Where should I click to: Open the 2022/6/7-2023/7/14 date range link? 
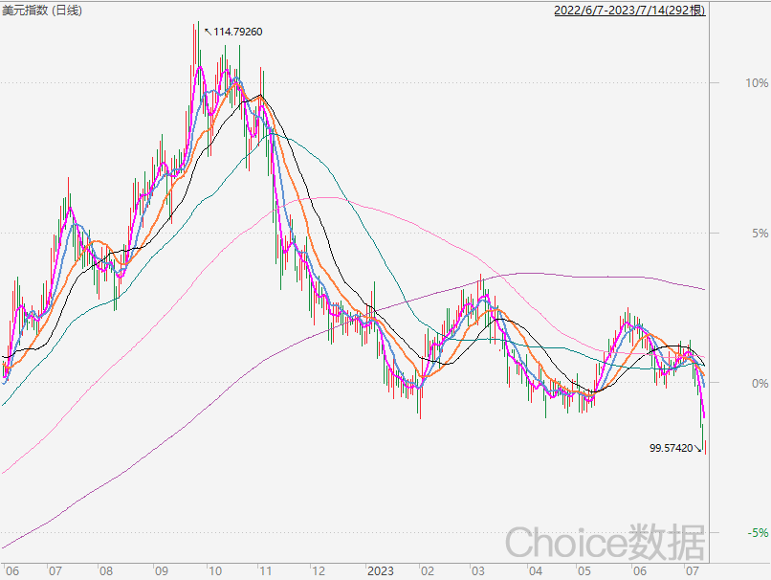click(x=629, y=11)
